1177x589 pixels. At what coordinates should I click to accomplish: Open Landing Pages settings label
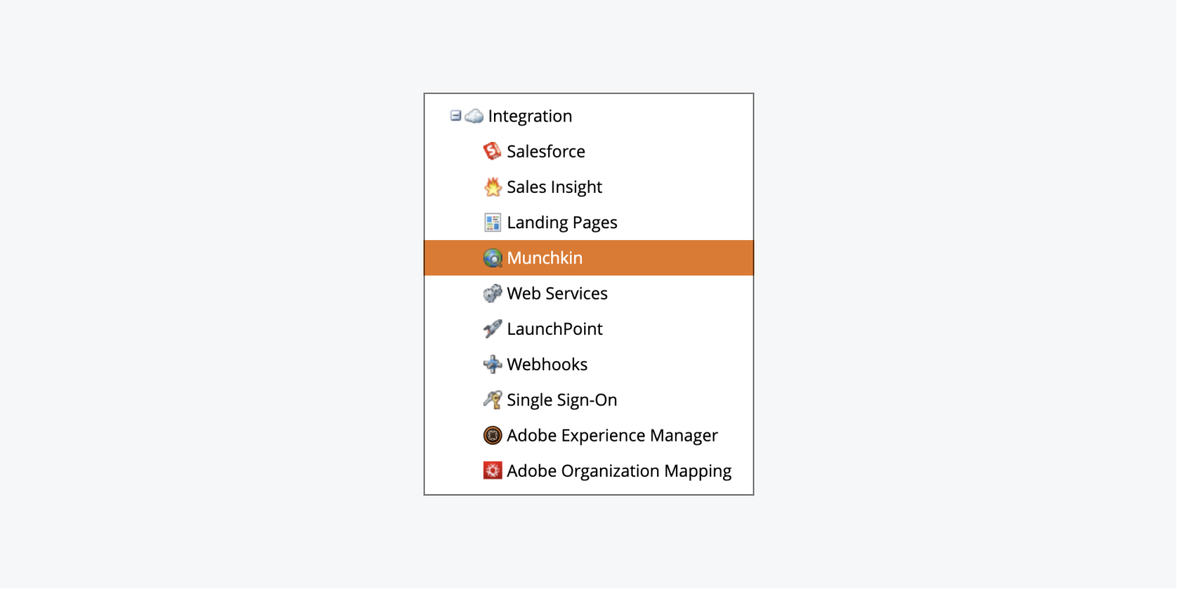pos(561,223)
